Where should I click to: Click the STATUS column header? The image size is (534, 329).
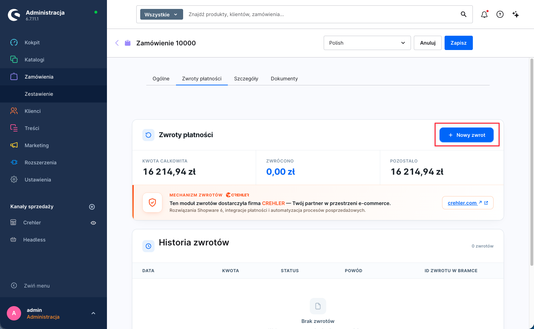click(x=290, y=271)
